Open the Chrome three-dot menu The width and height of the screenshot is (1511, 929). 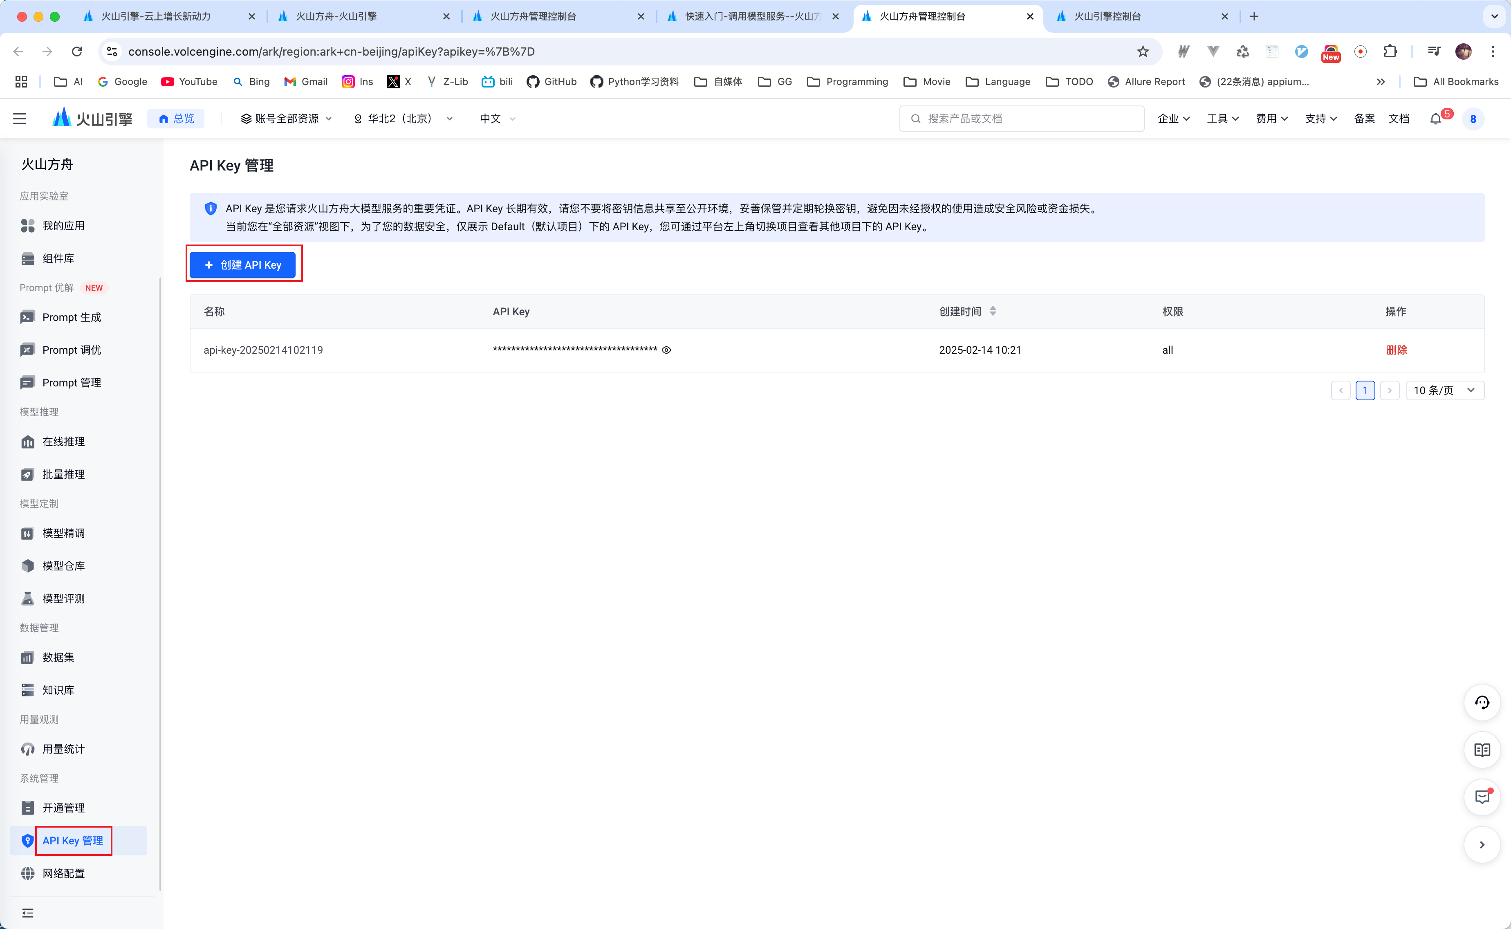(x=1493, y=52)
